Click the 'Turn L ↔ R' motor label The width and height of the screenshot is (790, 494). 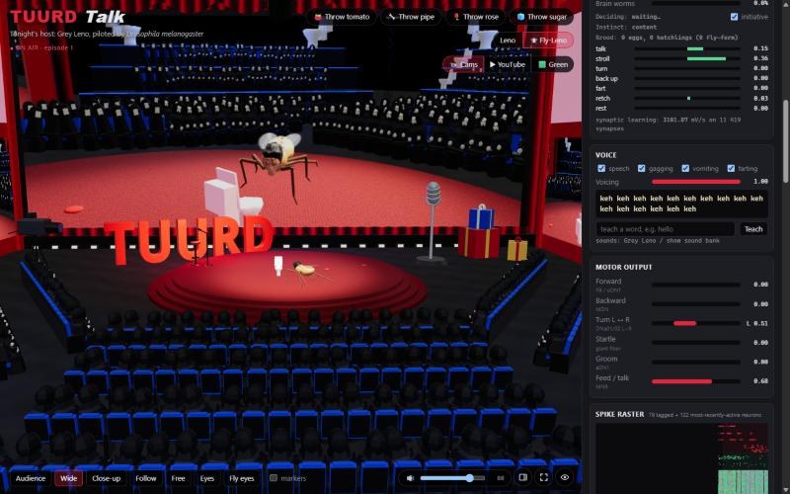(612, 320)
